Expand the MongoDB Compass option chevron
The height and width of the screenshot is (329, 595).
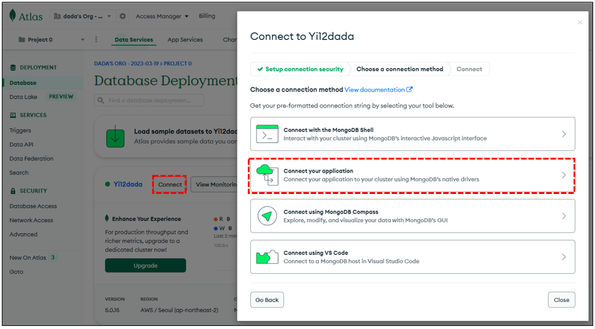[564, 216]
